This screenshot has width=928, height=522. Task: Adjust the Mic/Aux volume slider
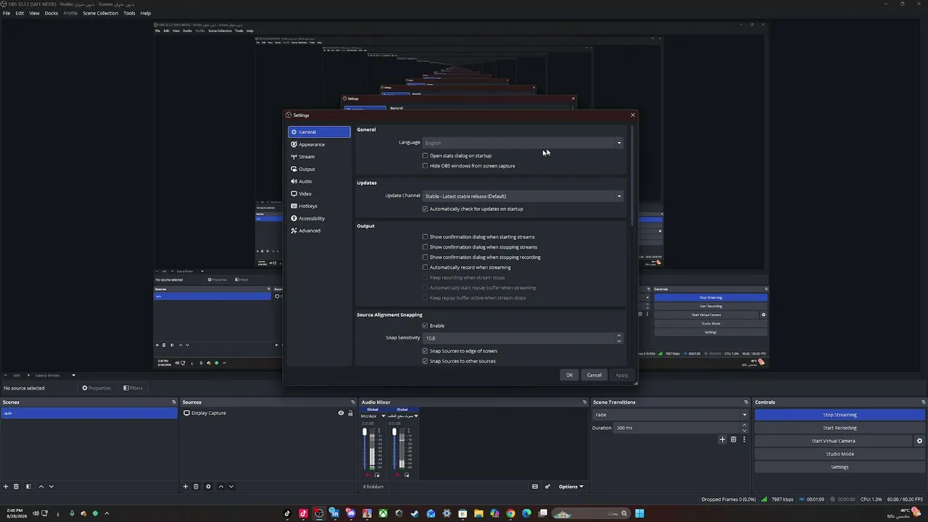tap(365, 433)
